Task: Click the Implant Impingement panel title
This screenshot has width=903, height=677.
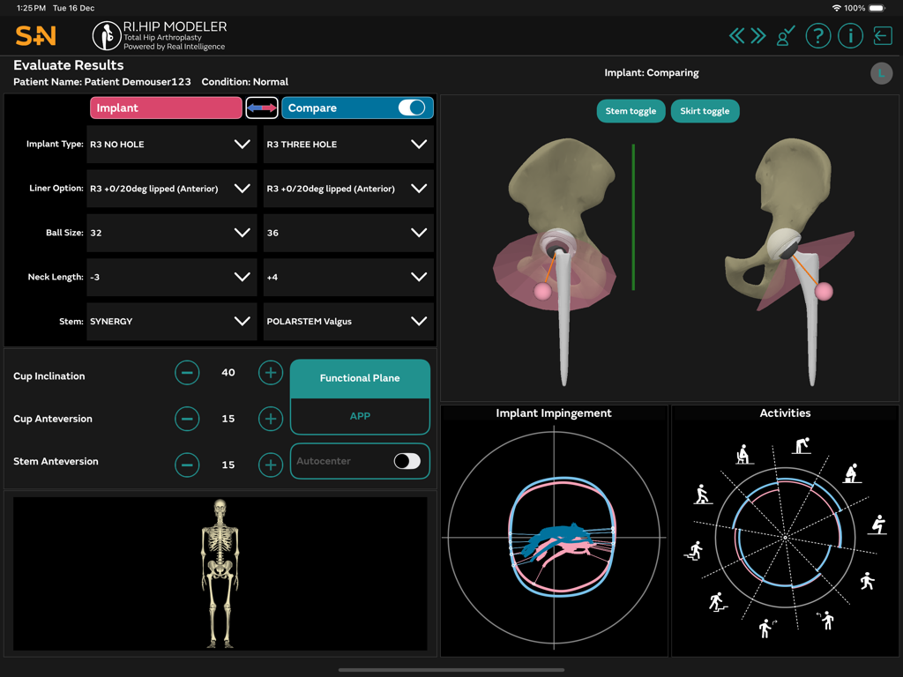Action: (x=554, y=413)
